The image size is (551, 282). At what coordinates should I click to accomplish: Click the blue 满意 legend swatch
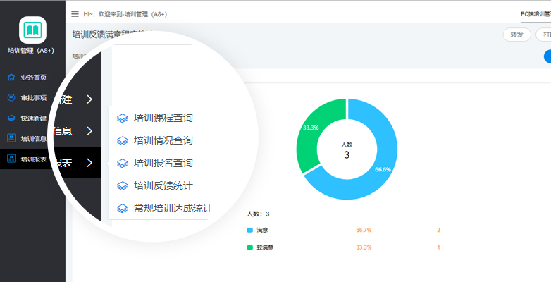(249, 230)
